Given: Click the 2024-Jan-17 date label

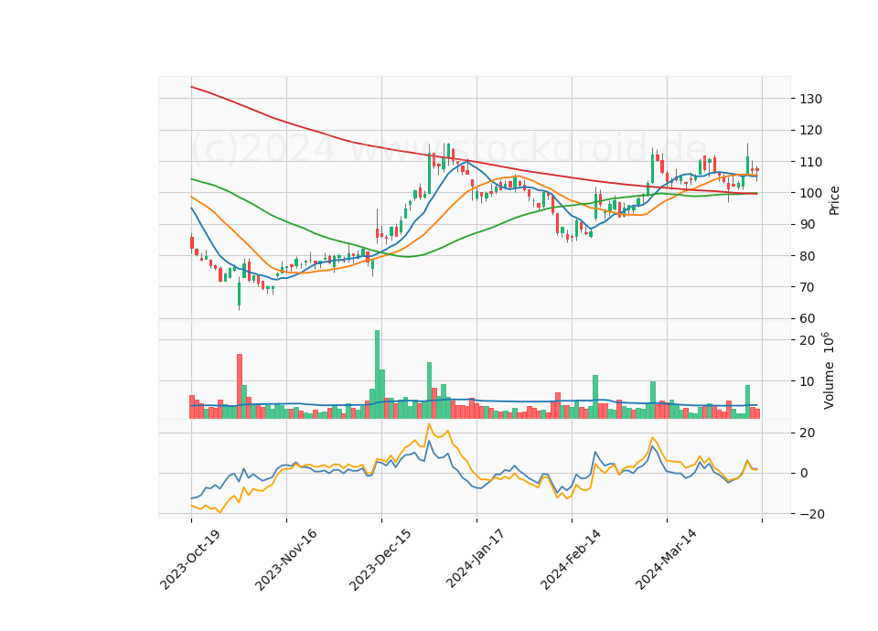Looking at the screenshot, I should (476, 559).
